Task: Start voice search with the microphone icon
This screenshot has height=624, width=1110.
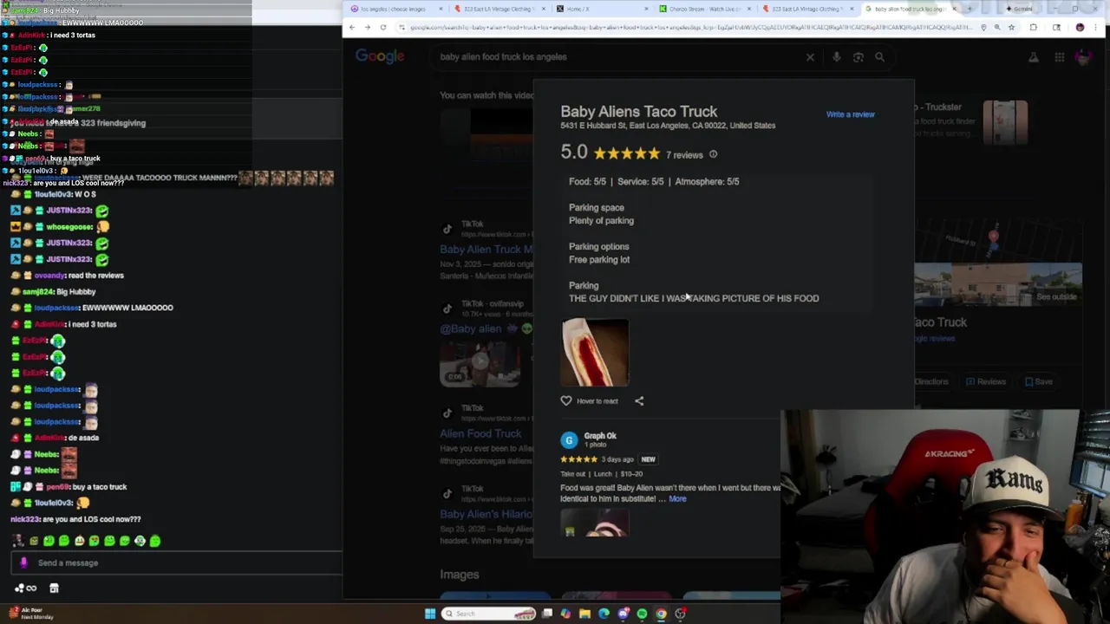Action: 836,57
